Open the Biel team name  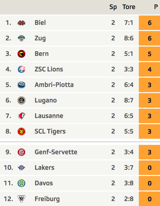pyautogui.click(x=40, y=23)
